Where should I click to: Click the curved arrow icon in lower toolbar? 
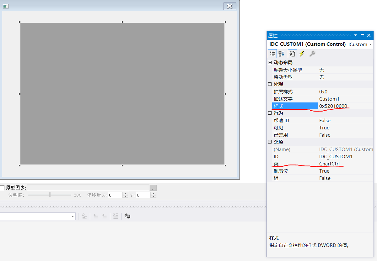coord(84,216)
